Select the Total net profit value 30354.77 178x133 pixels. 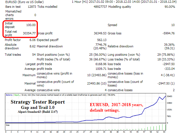(29, 33)
